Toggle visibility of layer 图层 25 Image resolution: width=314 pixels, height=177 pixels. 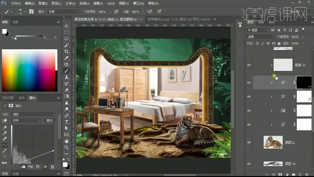click(249, 164)
